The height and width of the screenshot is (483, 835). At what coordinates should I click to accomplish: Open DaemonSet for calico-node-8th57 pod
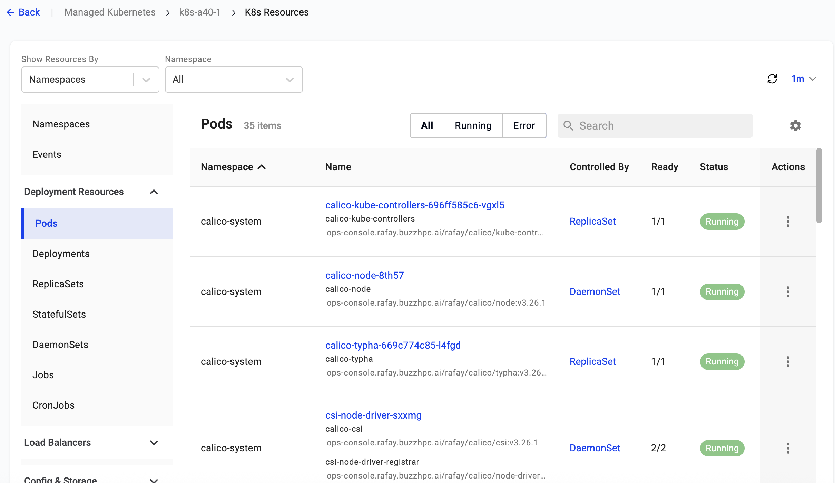coord(595,291)
